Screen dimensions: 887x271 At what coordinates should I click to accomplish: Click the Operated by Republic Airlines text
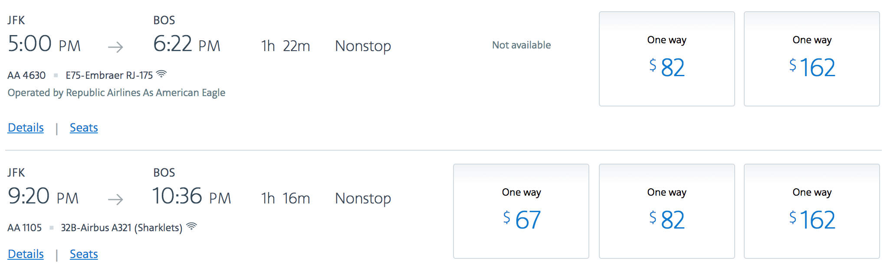coord(116,93)
